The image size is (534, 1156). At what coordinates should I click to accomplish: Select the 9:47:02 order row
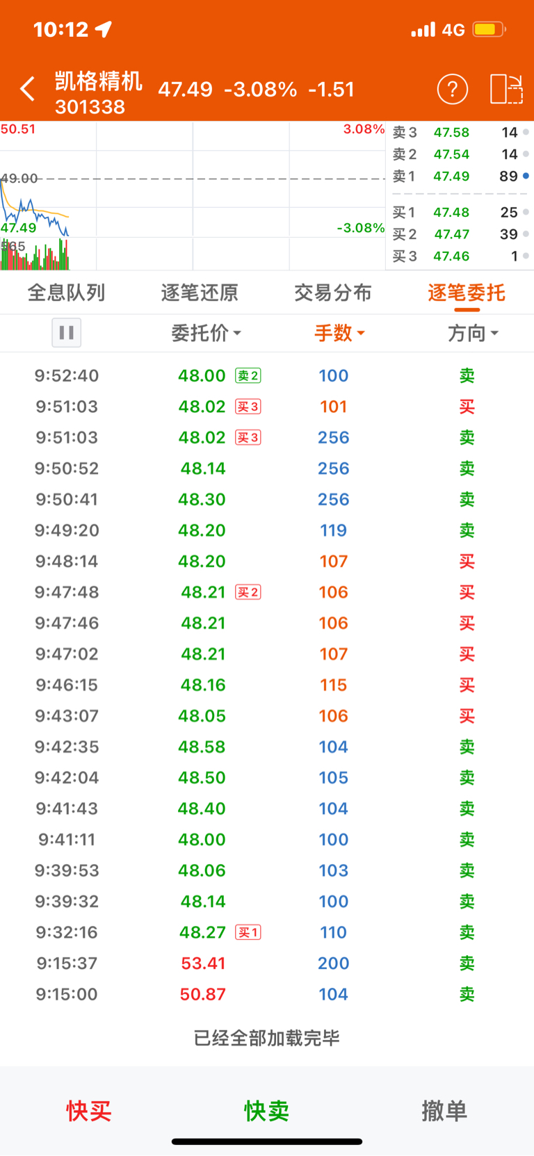click(x=267, y=654)
